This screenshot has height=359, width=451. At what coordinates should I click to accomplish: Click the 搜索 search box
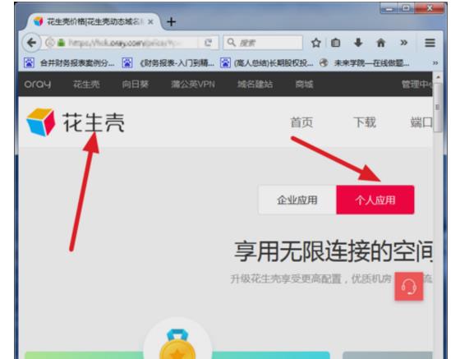(x=263, y=43)
